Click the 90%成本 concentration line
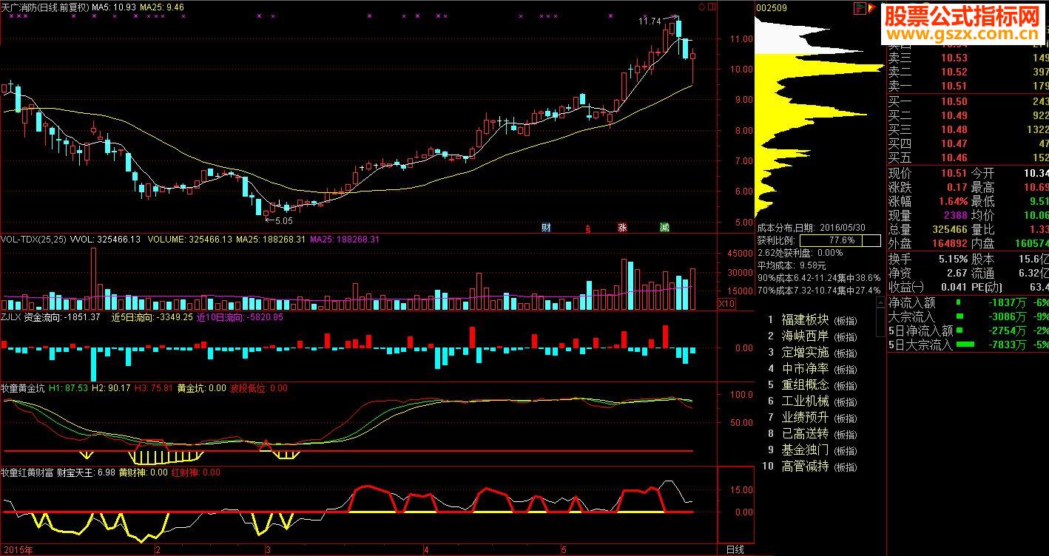This screenshot has height=556, width=1049. click(x=818, y=277)
